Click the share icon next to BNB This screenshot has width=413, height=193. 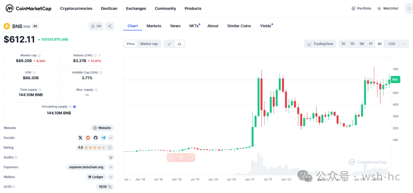(x=110, y=26)
